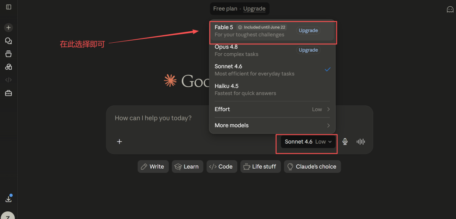This screenshot has width=456, height=219.
Task: Click Upgrade button next to Fable 5
Action: [x=308, y=30]
